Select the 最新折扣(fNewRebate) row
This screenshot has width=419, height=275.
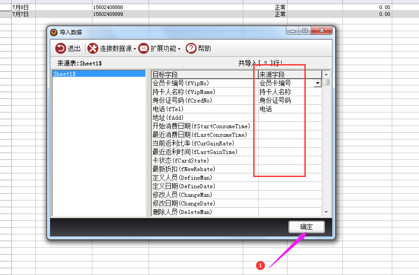pyautogui.click(x=205, y=169)
